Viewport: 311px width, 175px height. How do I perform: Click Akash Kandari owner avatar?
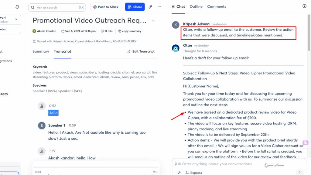pos(34,31)
